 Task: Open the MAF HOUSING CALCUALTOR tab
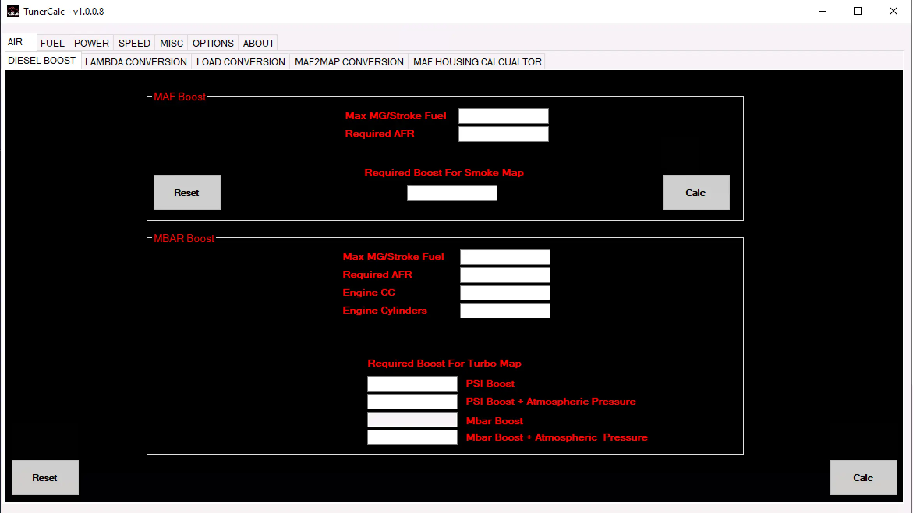click(477, 61)
